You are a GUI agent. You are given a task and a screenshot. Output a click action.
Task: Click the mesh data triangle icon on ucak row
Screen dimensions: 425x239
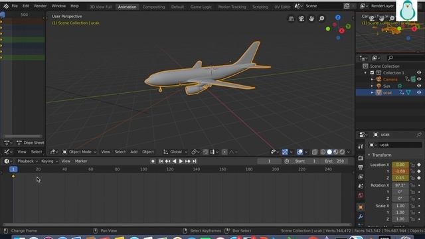pos(408,93)
